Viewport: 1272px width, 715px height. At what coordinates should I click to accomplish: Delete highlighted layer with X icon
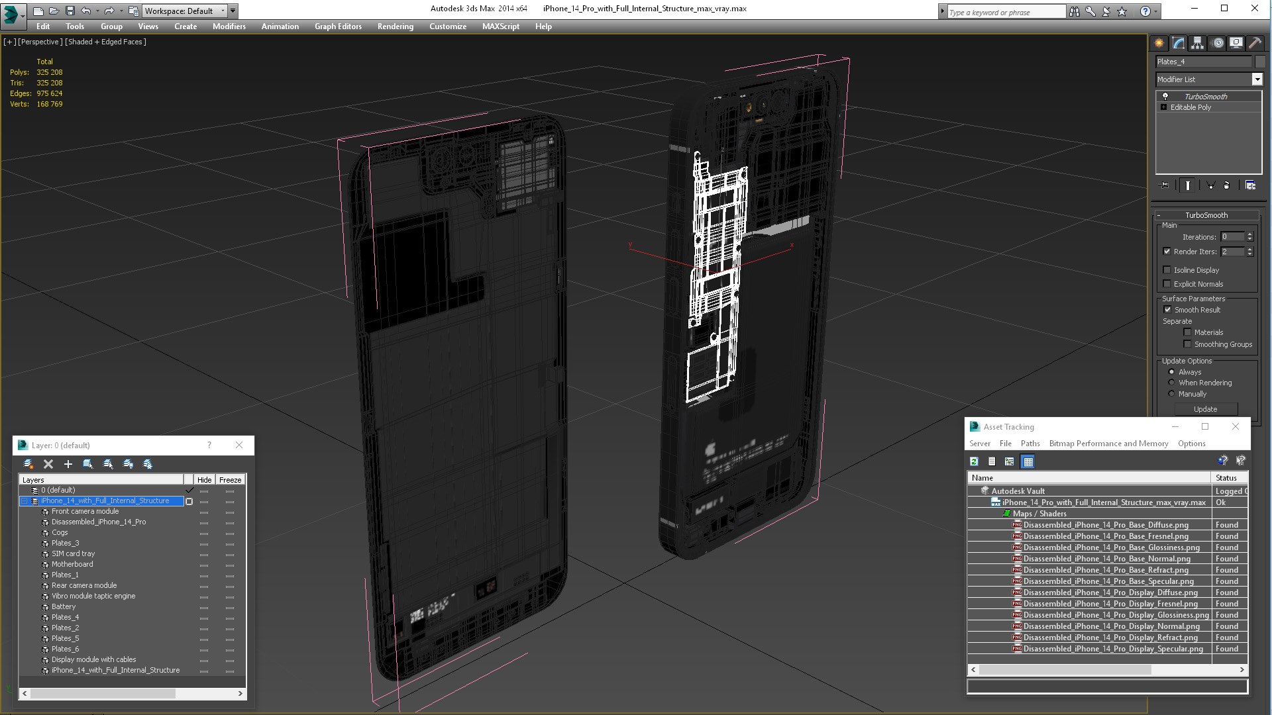pyautogui.click(x=48, y=464)
